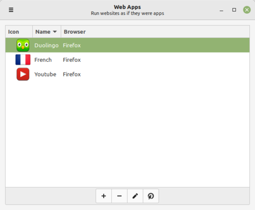
Task: Click the Name column sort arrow
Action: [55, 32]
